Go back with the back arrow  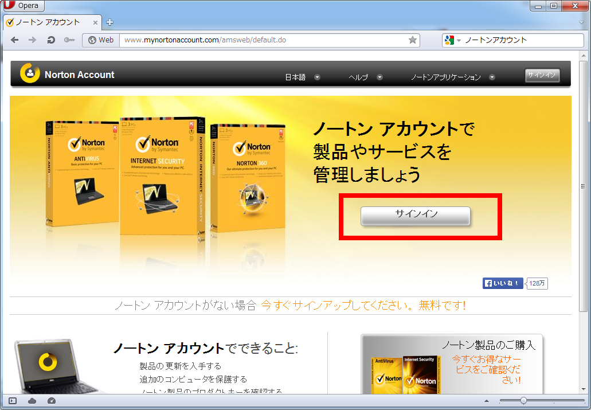[x=14, y=40]
